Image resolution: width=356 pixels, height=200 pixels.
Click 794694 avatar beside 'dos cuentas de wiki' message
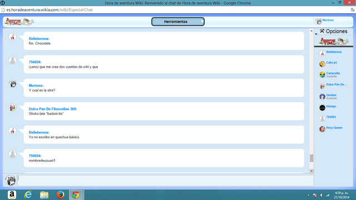(x=12, y=61)
